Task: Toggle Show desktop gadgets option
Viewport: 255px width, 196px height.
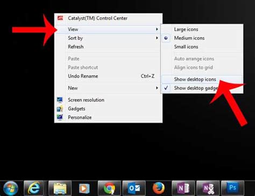Action: pos(202,88)
